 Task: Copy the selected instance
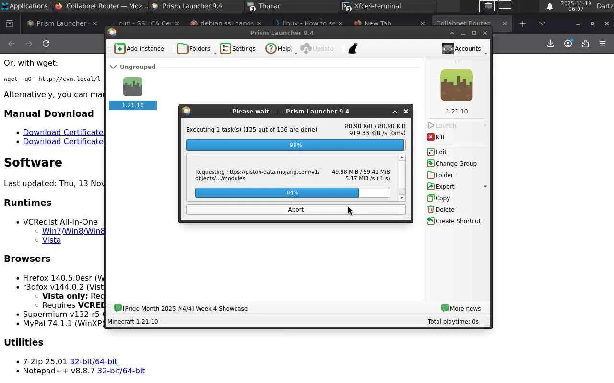tap(438, 198)
